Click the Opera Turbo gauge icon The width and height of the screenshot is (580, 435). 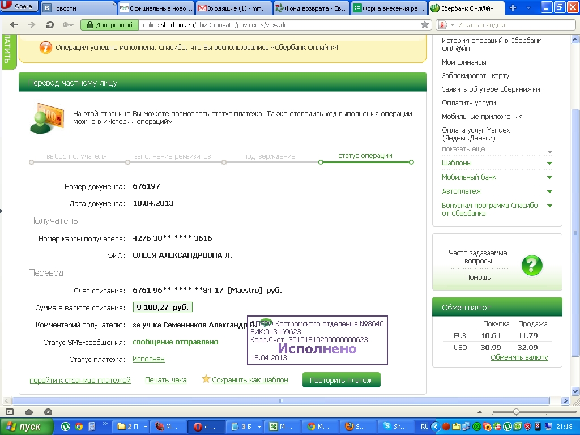[x=48, y=412]
